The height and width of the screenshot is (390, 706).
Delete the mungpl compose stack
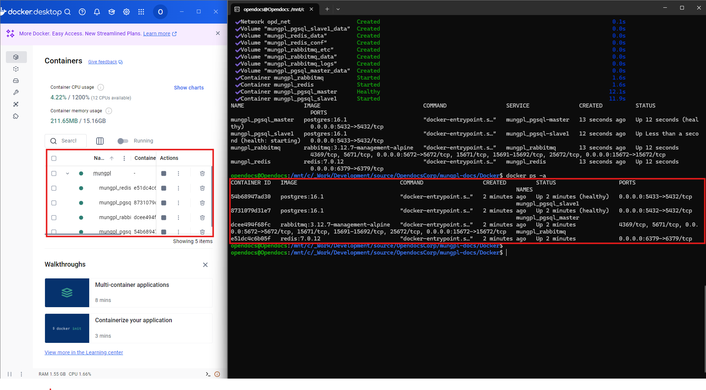[202, 173]
